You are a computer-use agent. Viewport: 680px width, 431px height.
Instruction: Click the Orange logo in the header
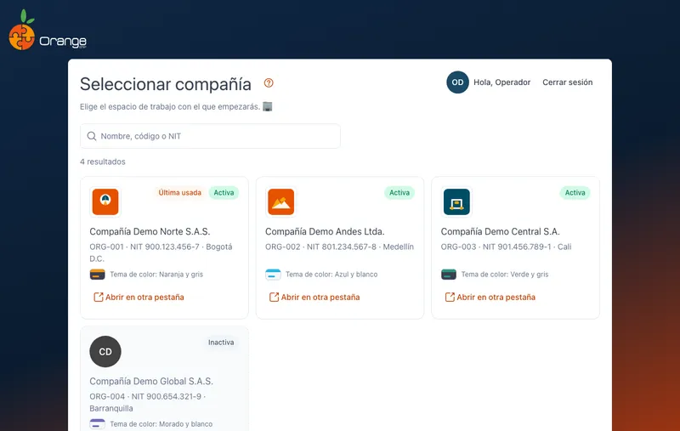(48, 31)
